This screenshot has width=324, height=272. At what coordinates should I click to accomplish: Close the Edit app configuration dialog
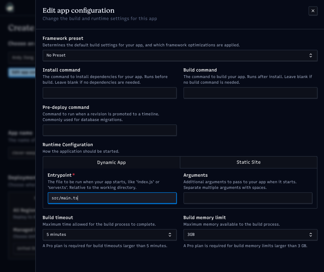[x=313, y=11]
